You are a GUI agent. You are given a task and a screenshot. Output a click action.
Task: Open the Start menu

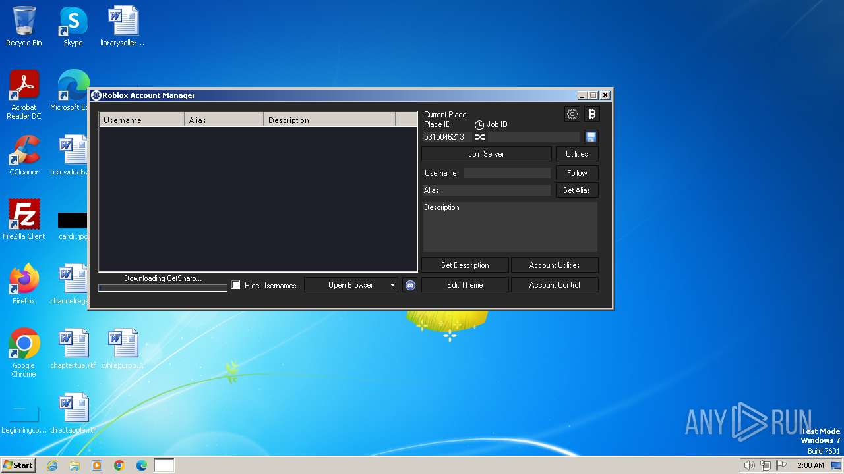pos(18,465)
